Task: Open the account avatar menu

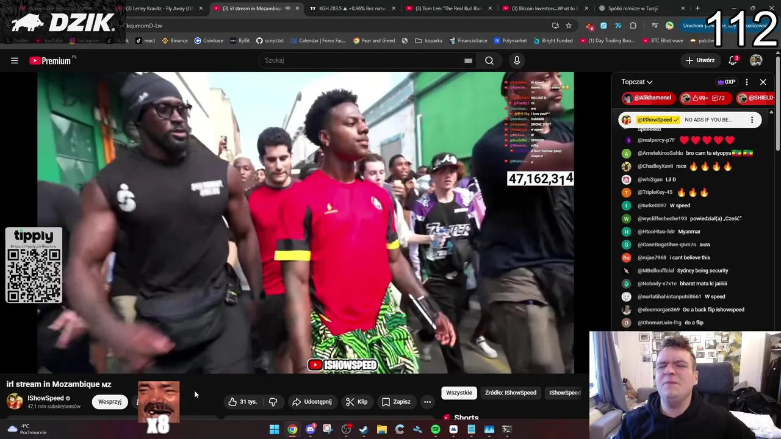Action: (x=756, y=60)
